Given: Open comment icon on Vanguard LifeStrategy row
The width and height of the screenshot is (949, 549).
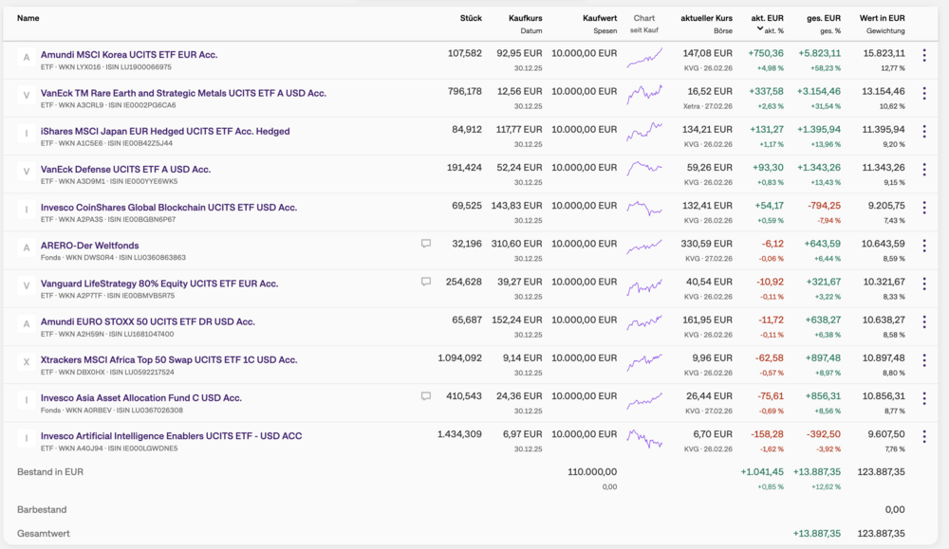Looking at the screenshot, I should pos(426,282).
